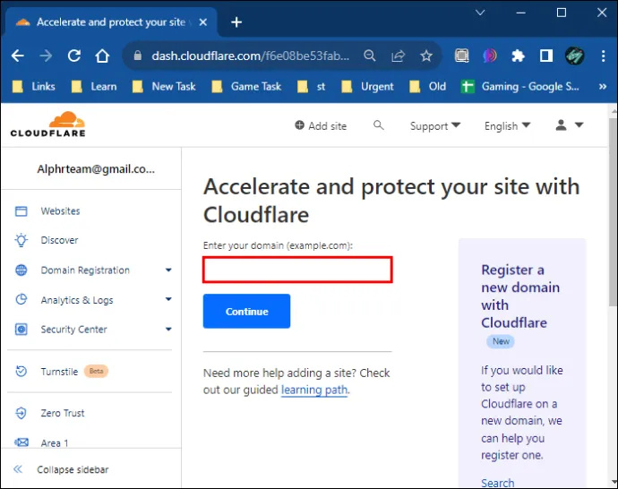Image resolution: width=618 pixels, height=489 pixels.
Task: Click the Discover lightbulb icon
Action: (21, 240)
